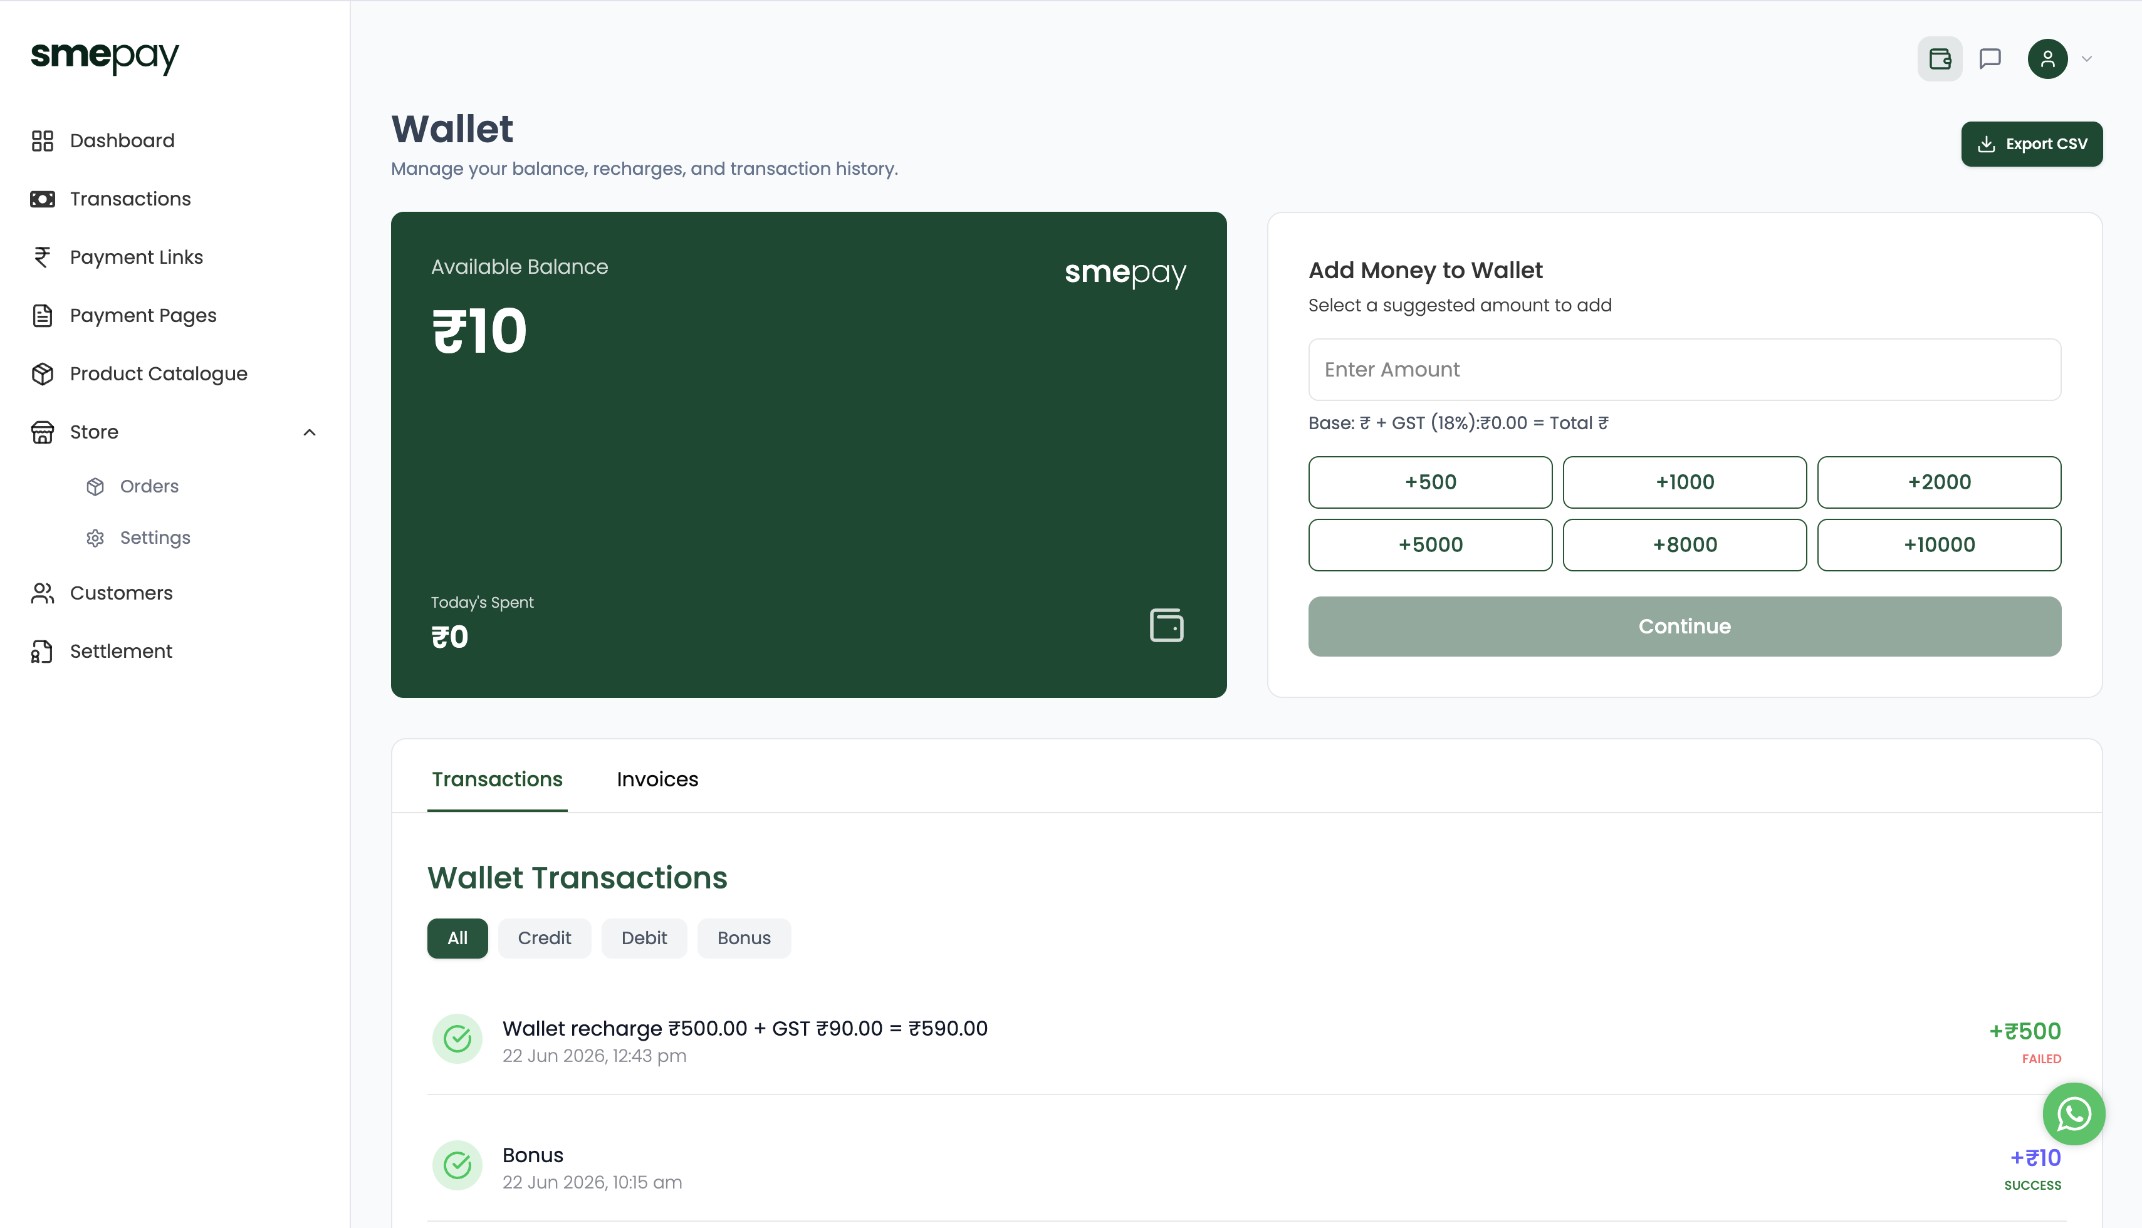This screenshot has height=1228, width=2142.
Task: Focus the Enter Amount field
Action: pos(1685,370)
